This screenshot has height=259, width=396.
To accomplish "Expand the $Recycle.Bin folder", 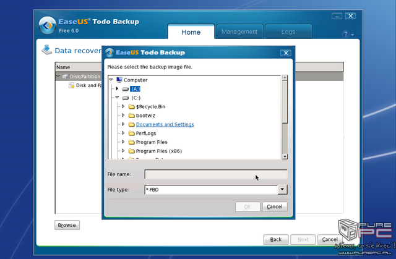I will point(123,106).
